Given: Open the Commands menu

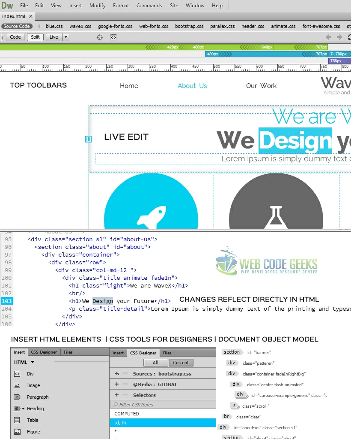Looking at the screenshot, I should coord(149,6).
